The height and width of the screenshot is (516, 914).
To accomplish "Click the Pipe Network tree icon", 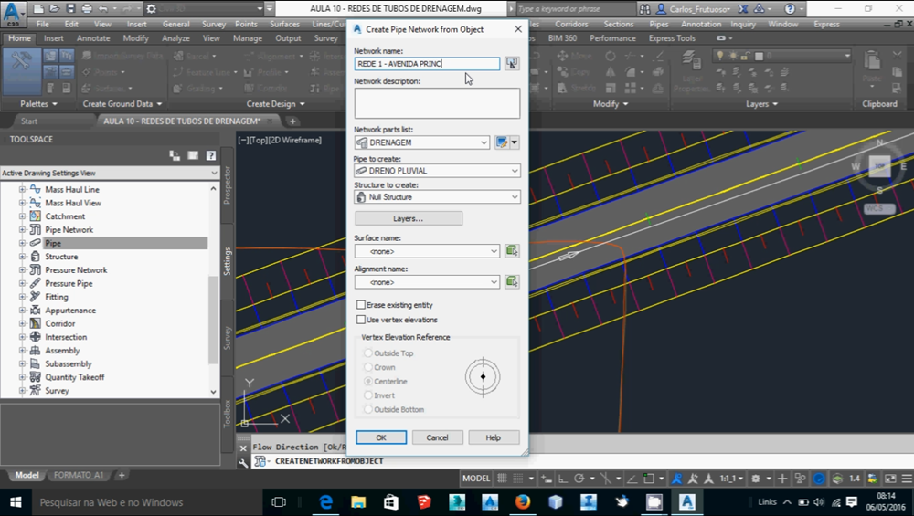I will tap(36, 229).
